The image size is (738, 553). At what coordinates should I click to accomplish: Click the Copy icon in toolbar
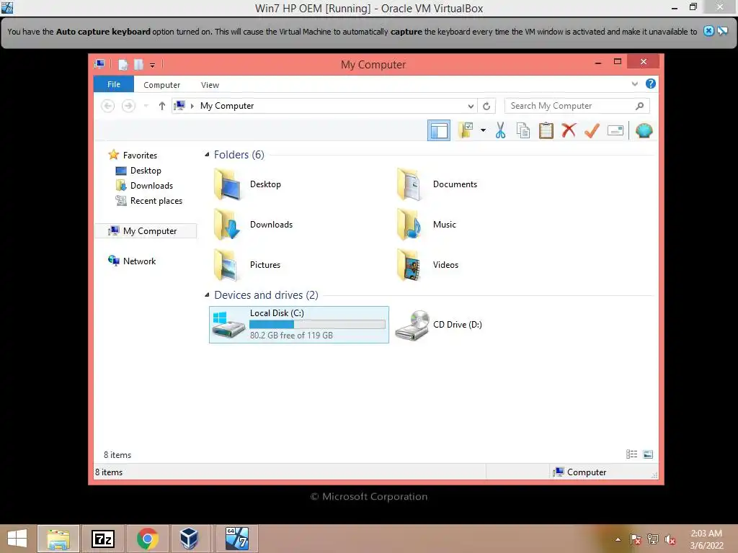(x=523, y=130)
